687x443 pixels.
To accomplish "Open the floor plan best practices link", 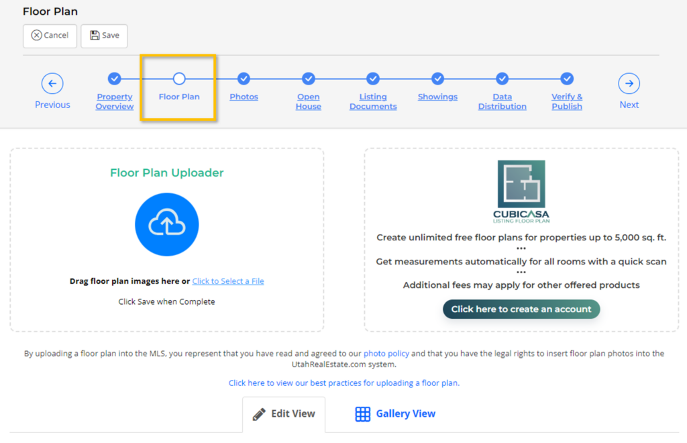I will [x=343, y=383].
